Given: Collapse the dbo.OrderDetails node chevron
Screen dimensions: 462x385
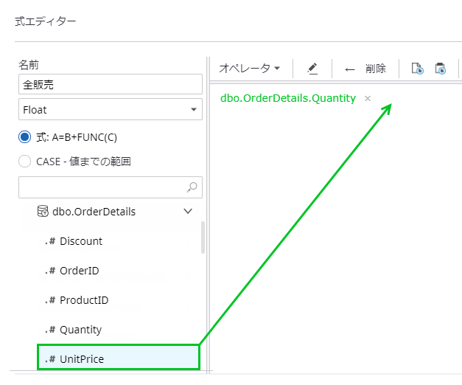Looking at the screenshot, I should coord(187,212).
